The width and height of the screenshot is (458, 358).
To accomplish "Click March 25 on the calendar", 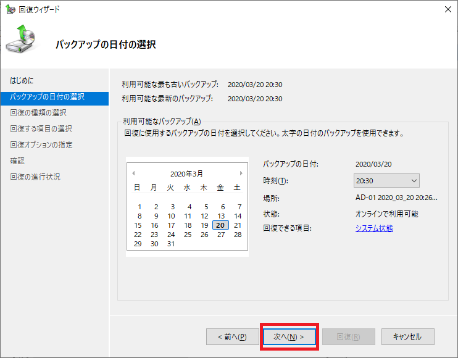I will tap(188, 235).
